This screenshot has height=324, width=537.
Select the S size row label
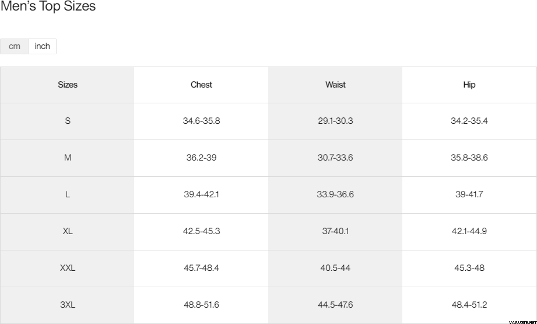coord(68,121)
